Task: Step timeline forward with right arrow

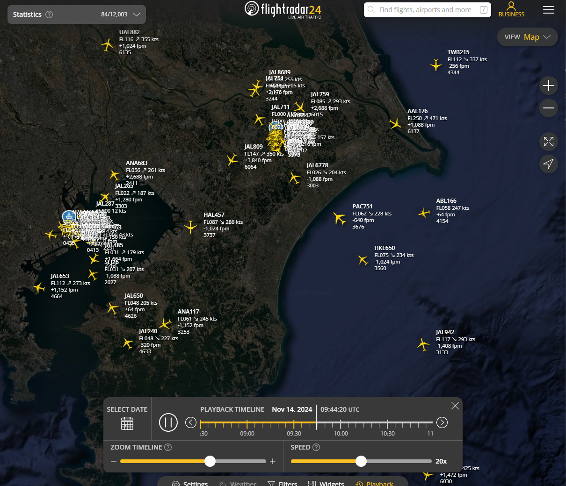Action: [442, 422]
